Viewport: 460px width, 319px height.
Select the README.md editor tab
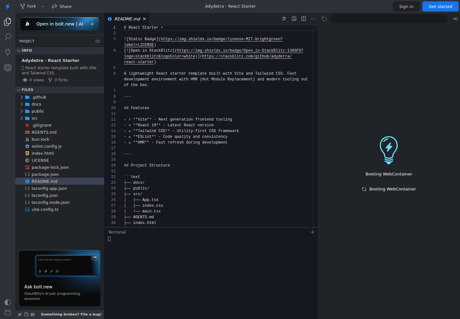[127, 19]
